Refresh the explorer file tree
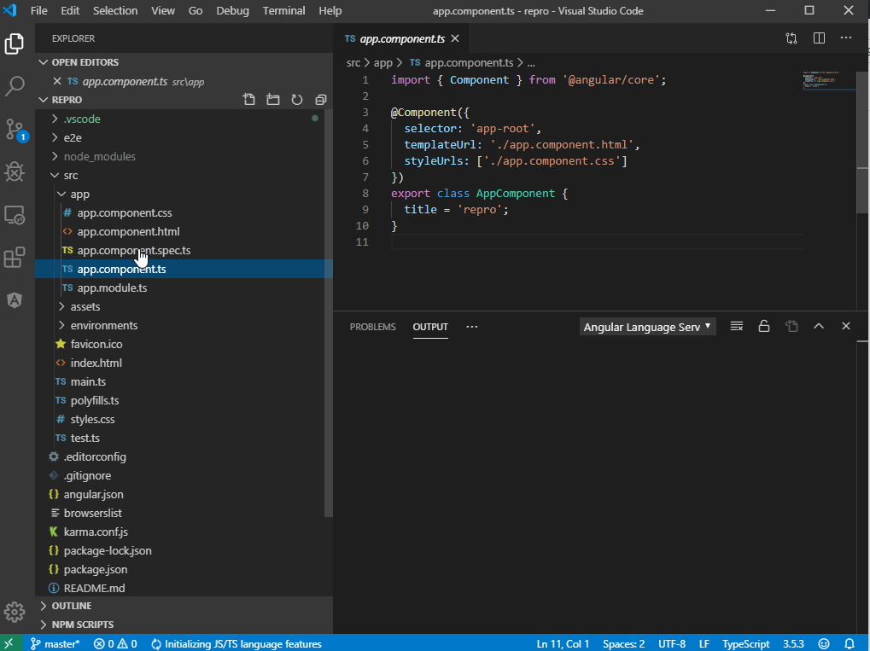 [297, 100]
